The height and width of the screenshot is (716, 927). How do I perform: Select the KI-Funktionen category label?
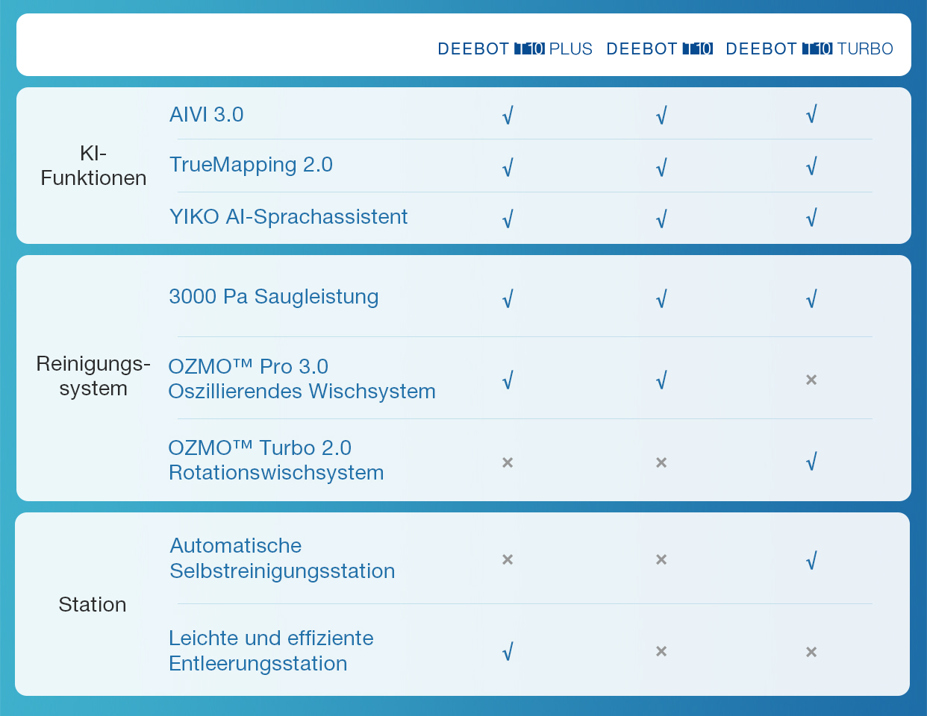[x=93, y=166]
